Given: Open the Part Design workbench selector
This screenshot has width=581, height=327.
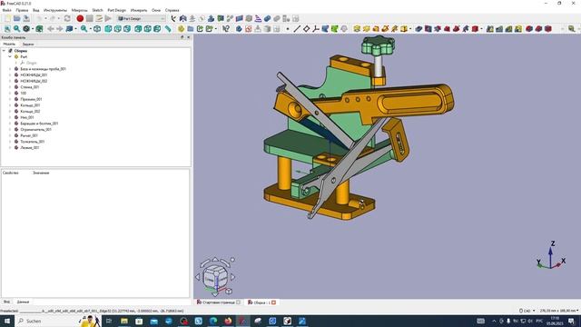Looking at the screenshot, I should click(141, 18).
